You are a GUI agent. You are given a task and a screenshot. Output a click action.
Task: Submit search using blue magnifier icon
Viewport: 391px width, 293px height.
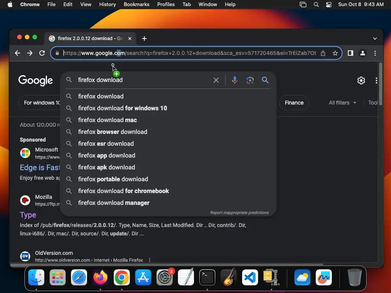point(265,80)
